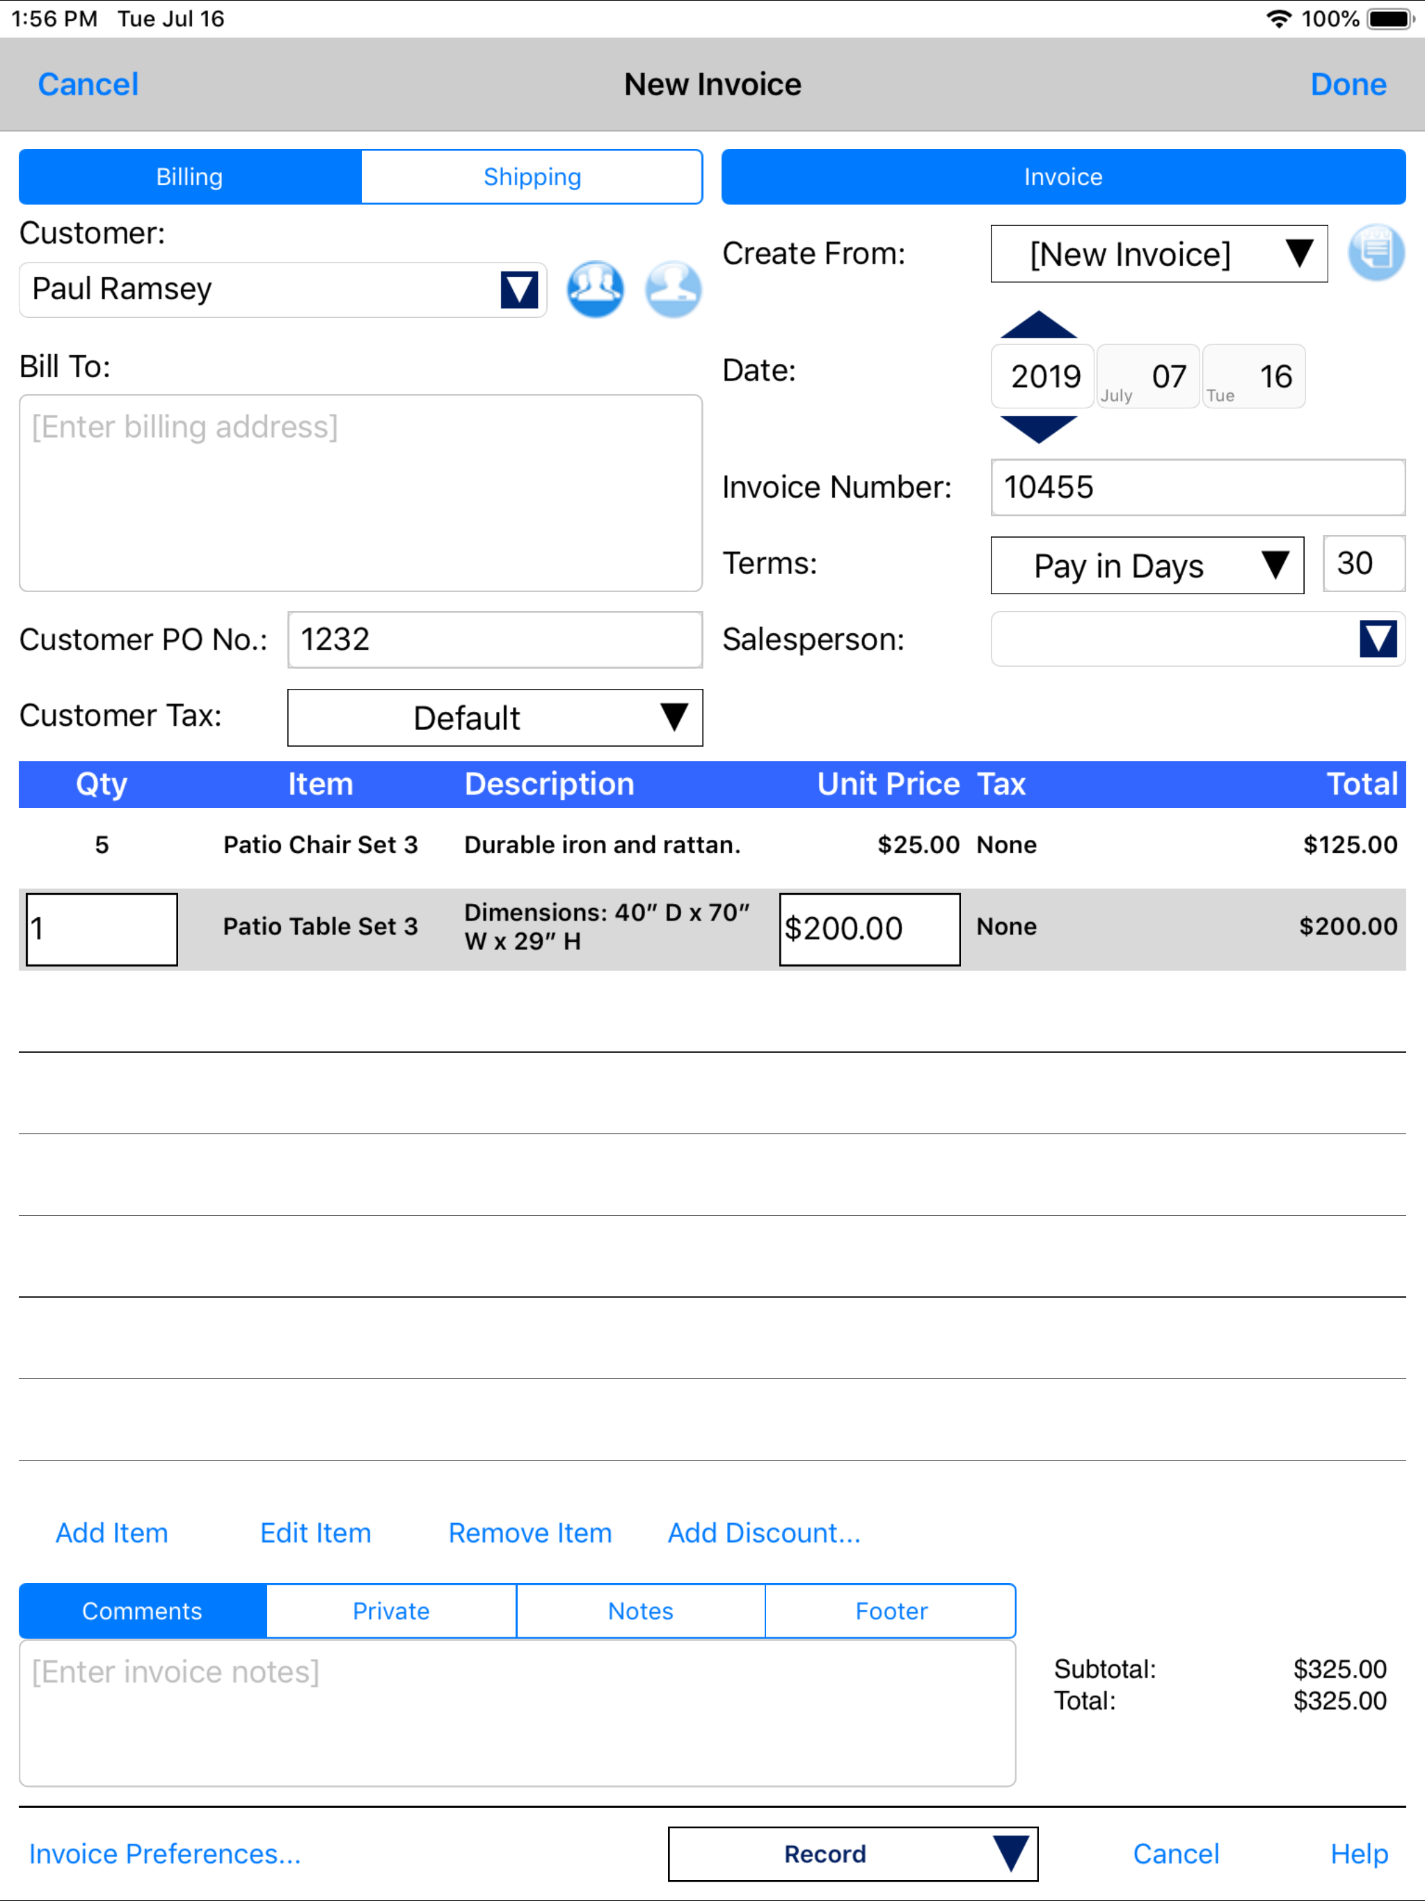The image size is (1425, 1901).
Task: Expand the Customer dropdown arrow
Action: (519, 289)
